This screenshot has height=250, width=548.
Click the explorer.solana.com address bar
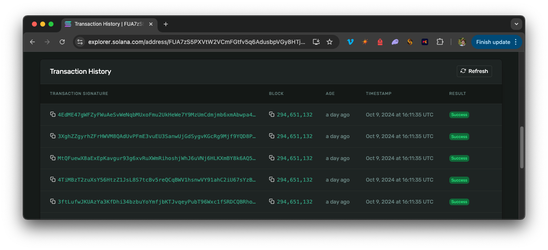point(197,42)
